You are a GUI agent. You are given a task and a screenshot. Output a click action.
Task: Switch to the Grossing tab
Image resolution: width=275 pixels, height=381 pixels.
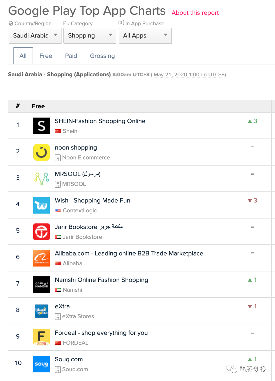click(x=102, y=56)
